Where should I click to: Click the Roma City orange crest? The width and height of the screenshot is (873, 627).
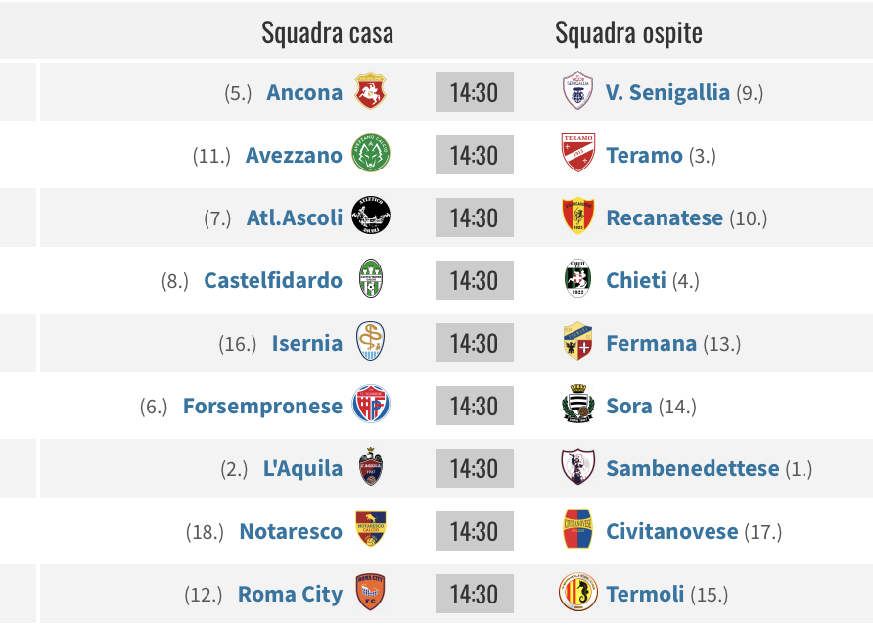(370, 593)
